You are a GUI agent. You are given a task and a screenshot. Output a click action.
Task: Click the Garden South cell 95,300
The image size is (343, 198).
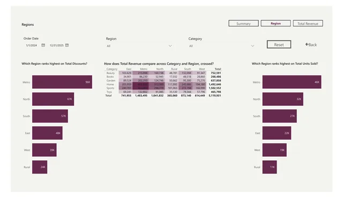click(187, 81)
